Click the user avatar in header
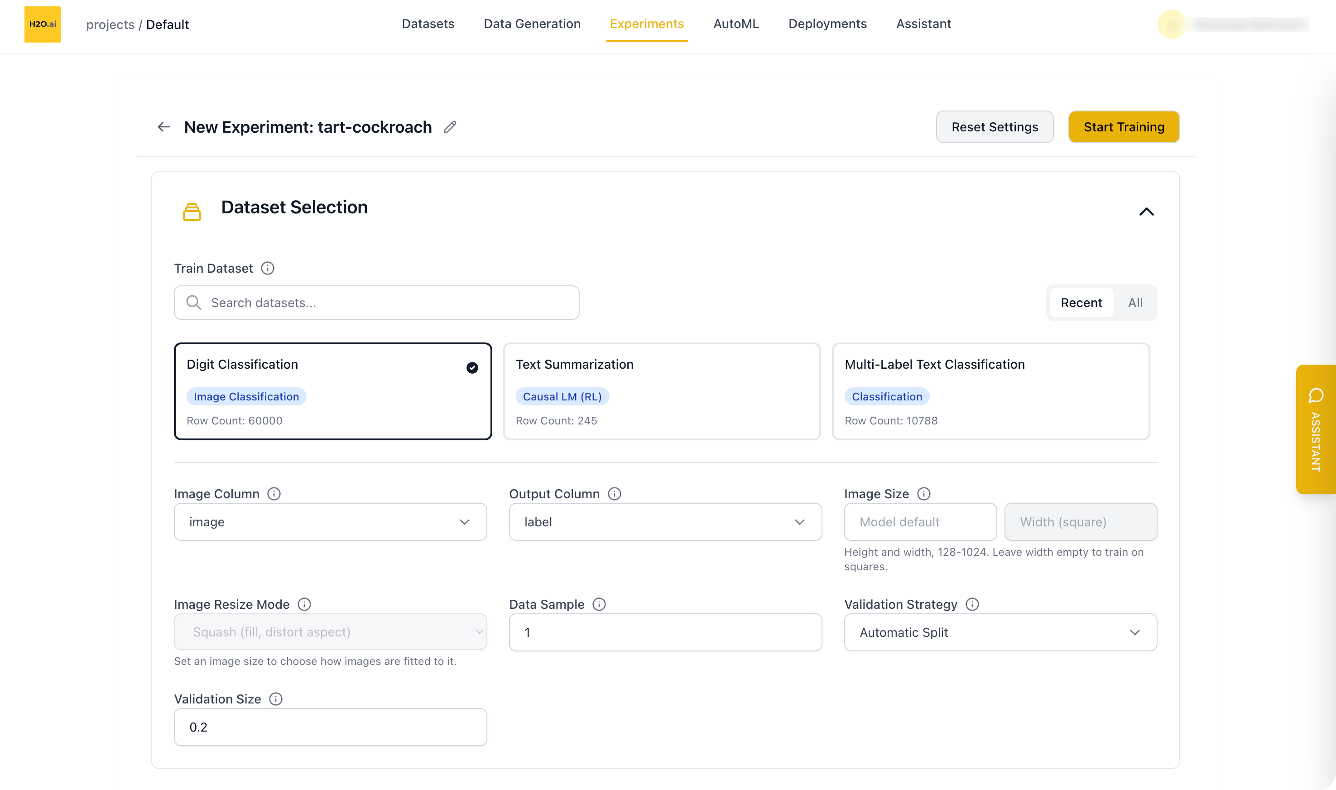 [x=1172, y=24]
